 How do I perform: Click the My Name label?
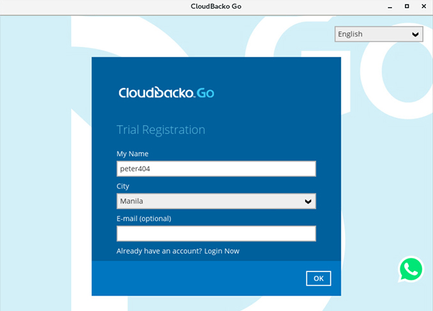[132, 153]
